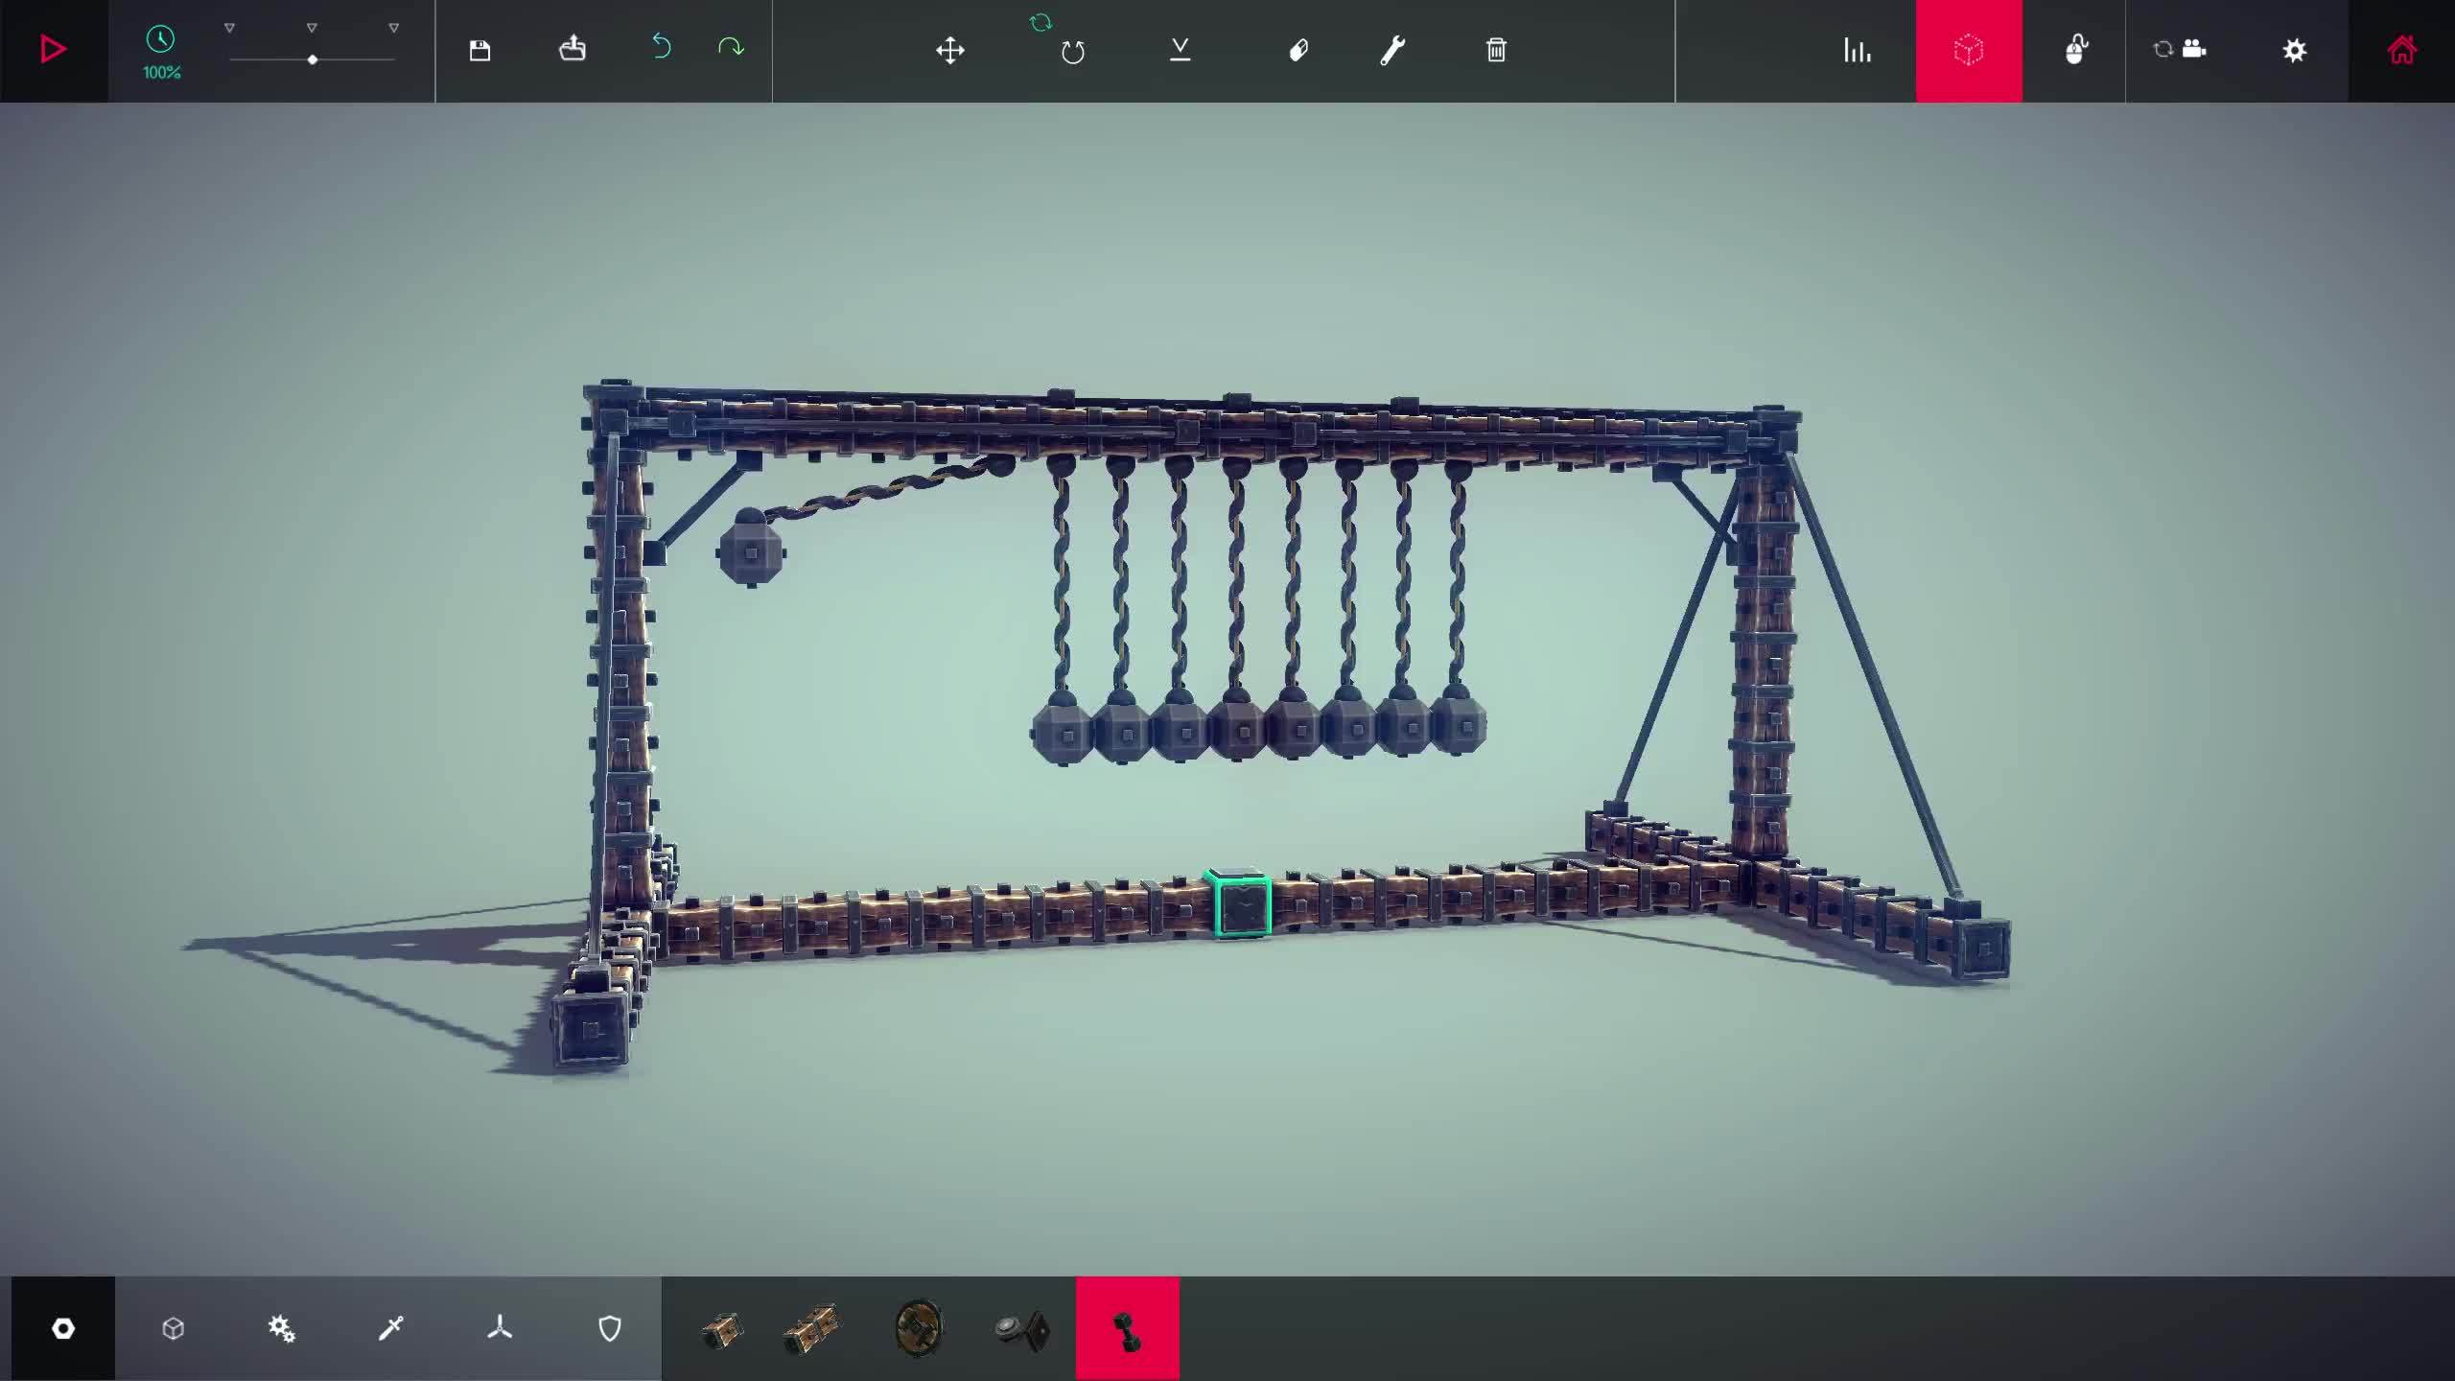Screen dimensions: 2455x1381
Task: Toggle the time clock display
Action: pyautogui.click(x=161, y=40)
